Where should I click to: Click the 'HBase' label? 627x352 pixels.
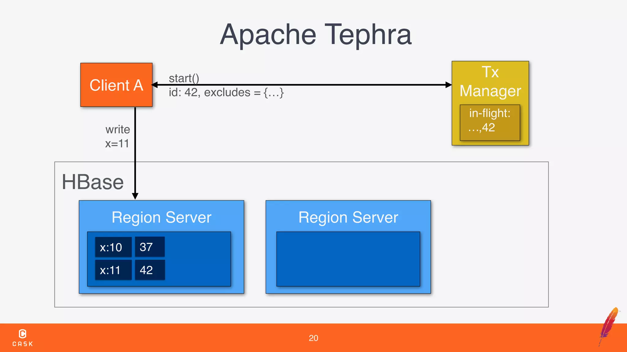point(93,182)
